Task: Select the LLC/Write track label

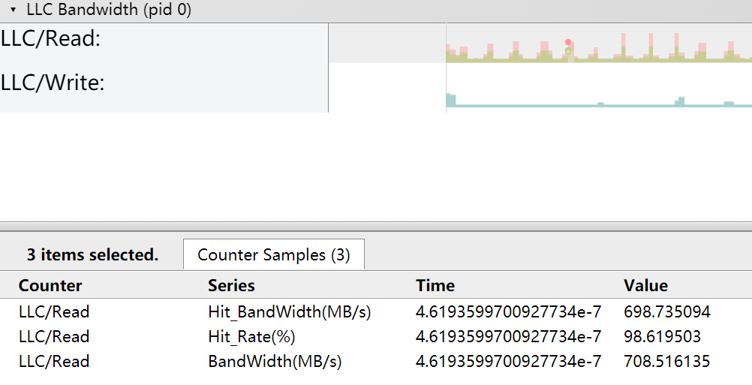Action: click(x=53, y=82)
